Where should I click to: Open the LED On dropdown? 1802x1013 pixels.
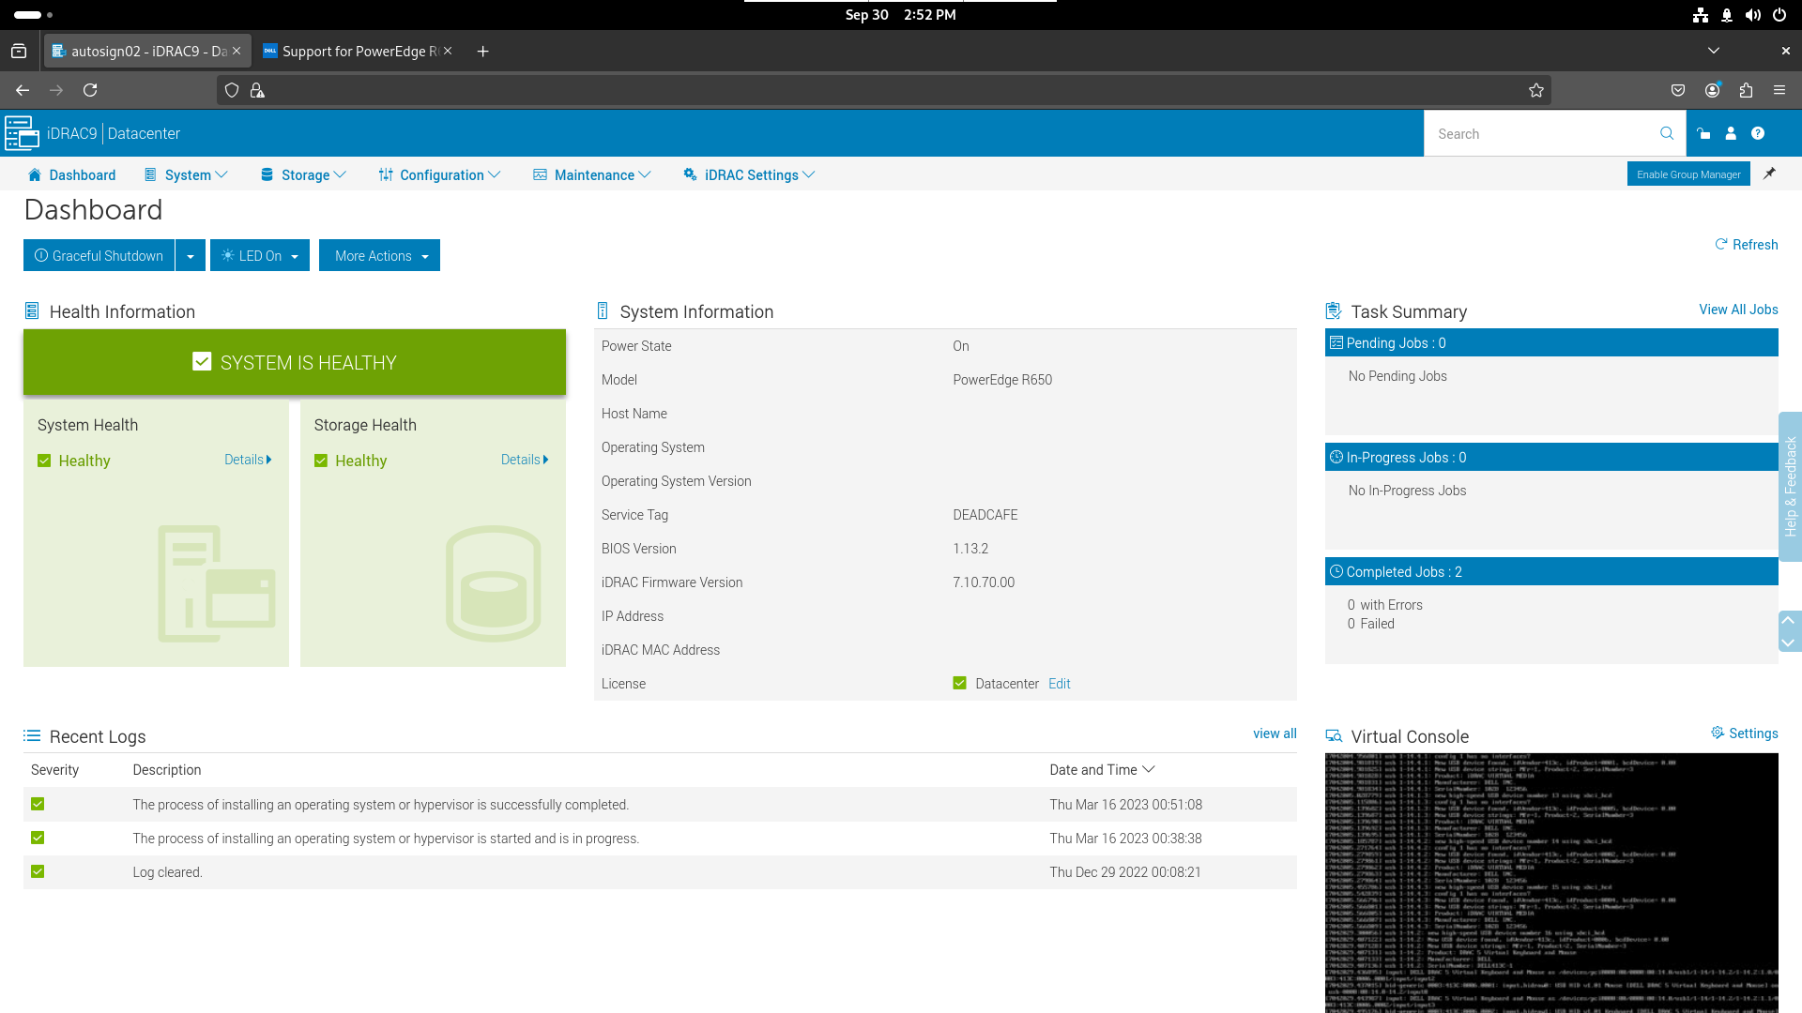pyautogui.click(x=260, y=255)
